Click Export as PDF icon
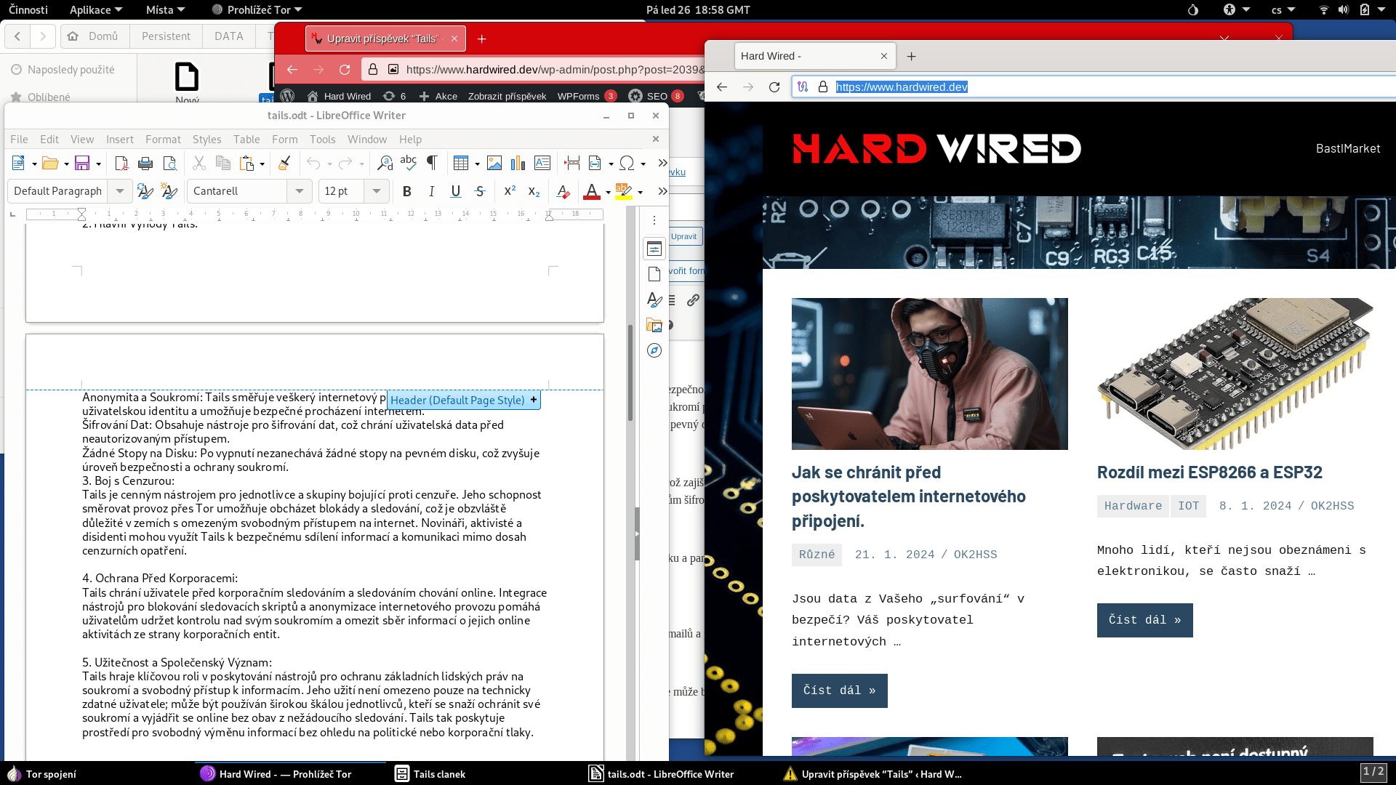Viewport: 1396px width, 785px height. 121,164
